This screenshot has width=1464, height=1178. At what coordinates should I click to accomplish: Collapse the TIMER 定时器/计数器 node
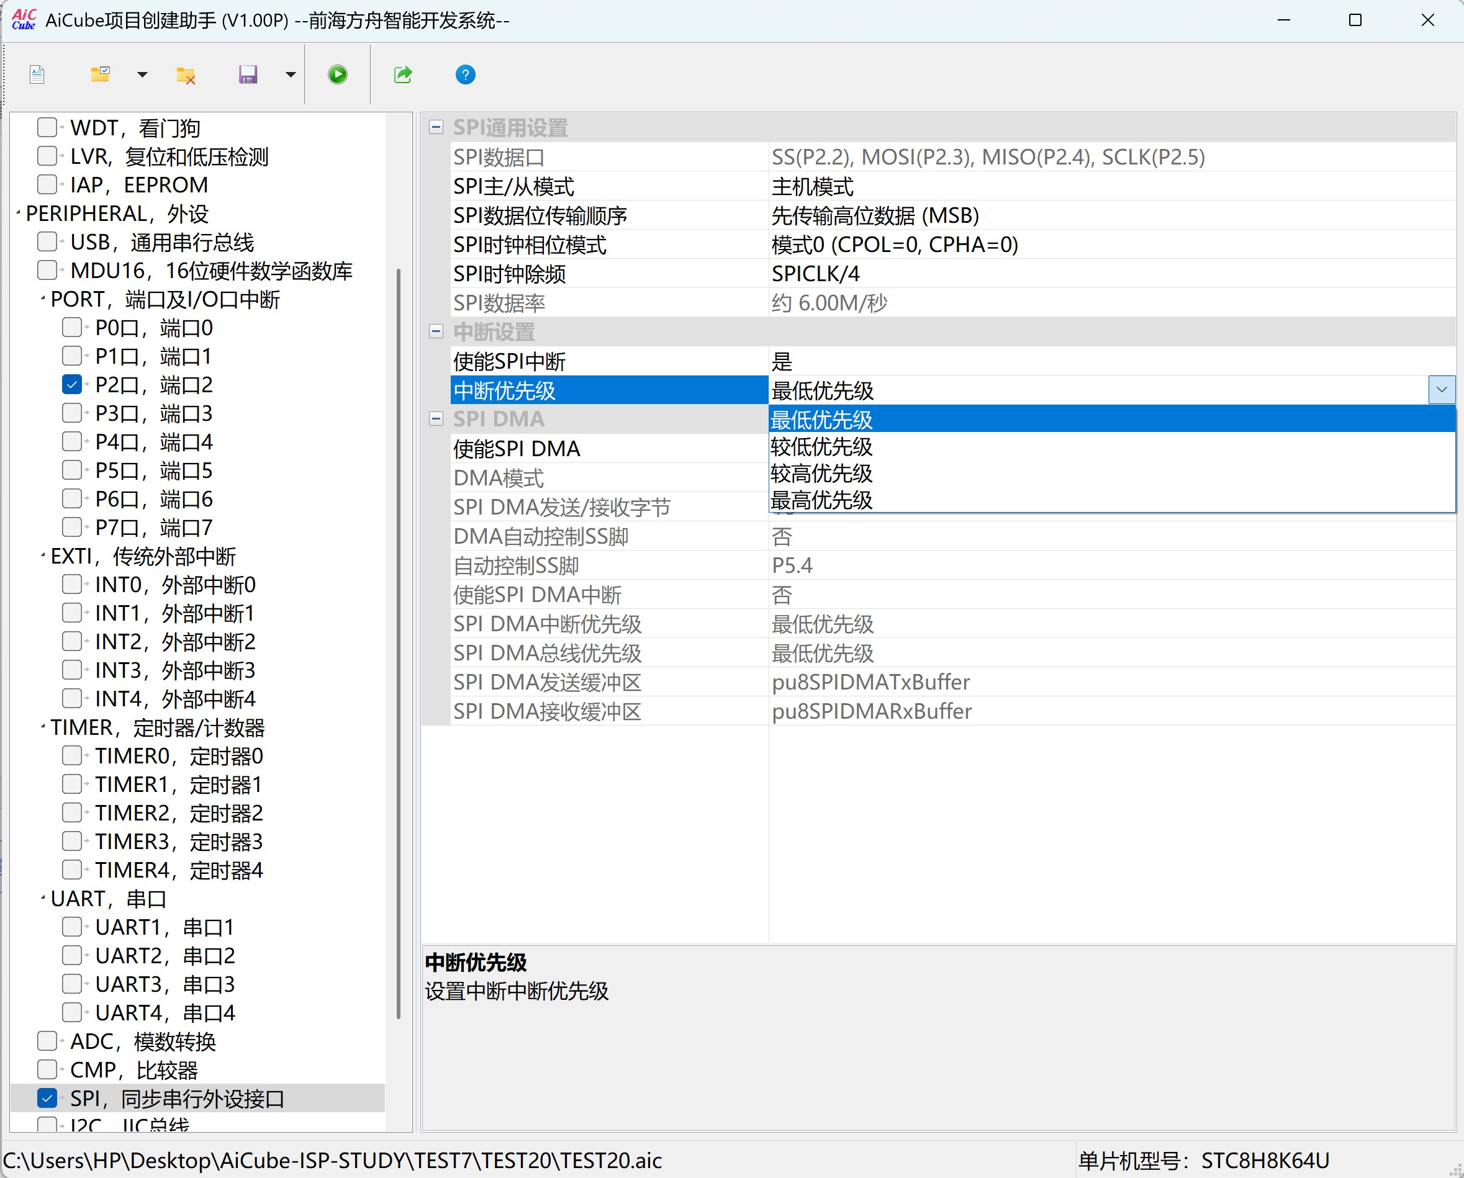tap(43, 727)
